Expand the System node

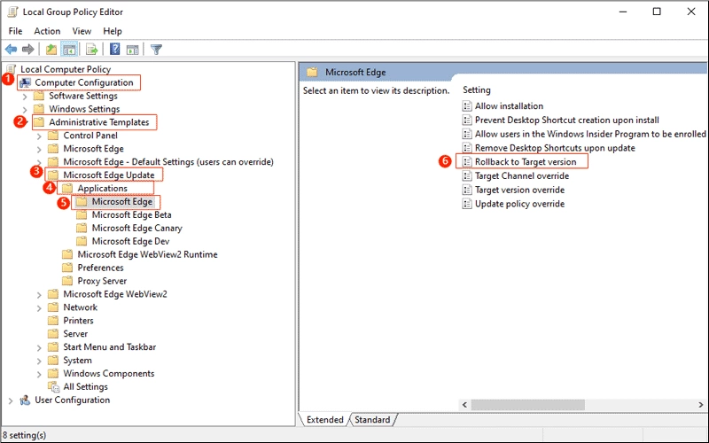(x=39, y=361)
